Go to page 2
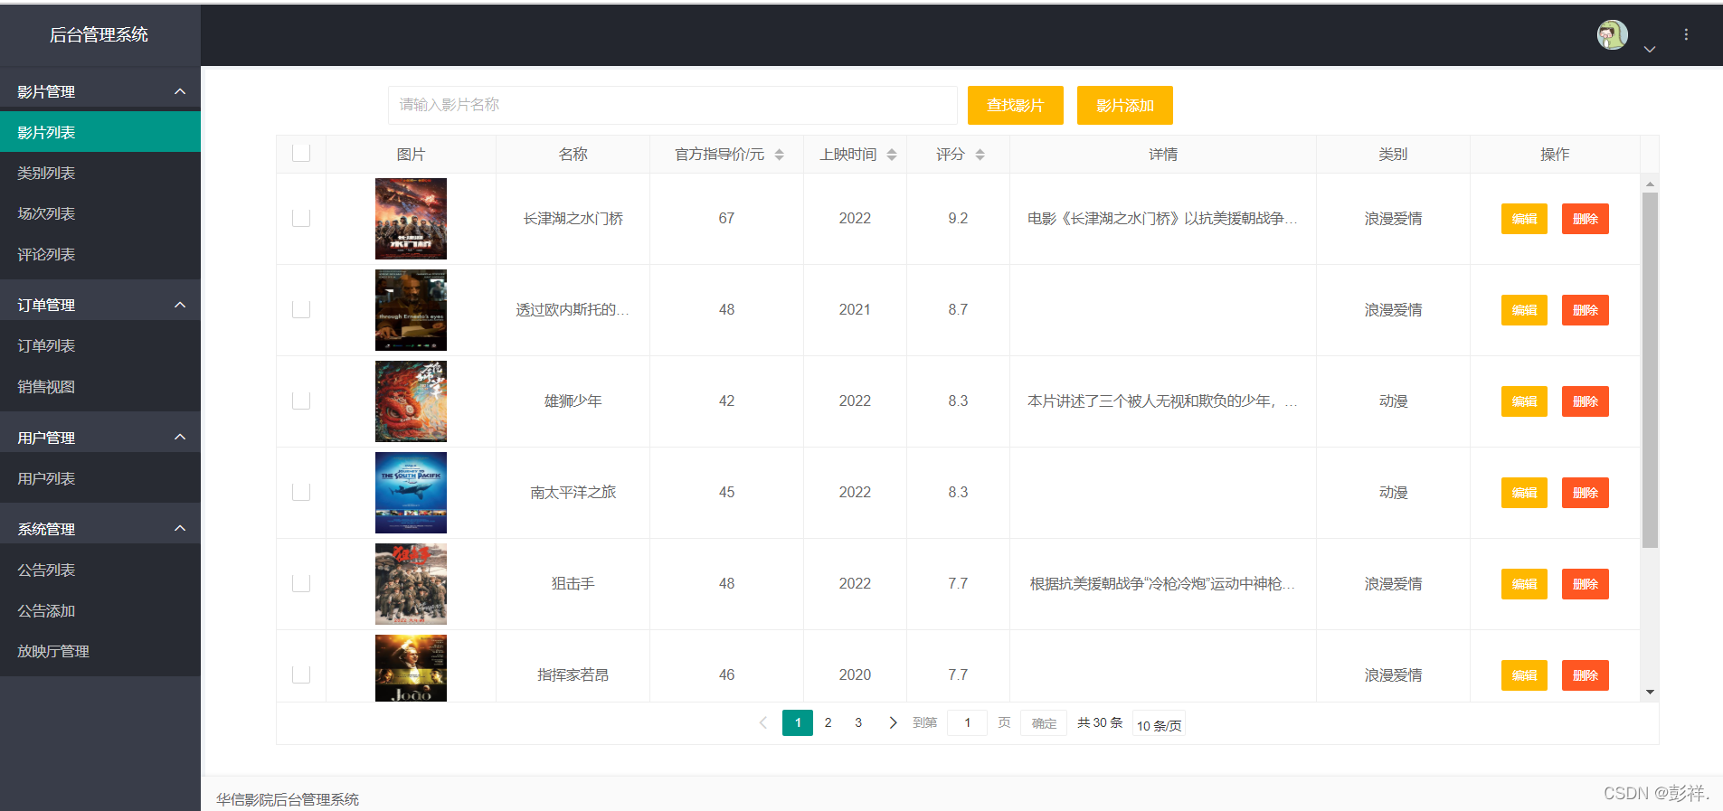 pyautogui.click(x=828, y=722)
